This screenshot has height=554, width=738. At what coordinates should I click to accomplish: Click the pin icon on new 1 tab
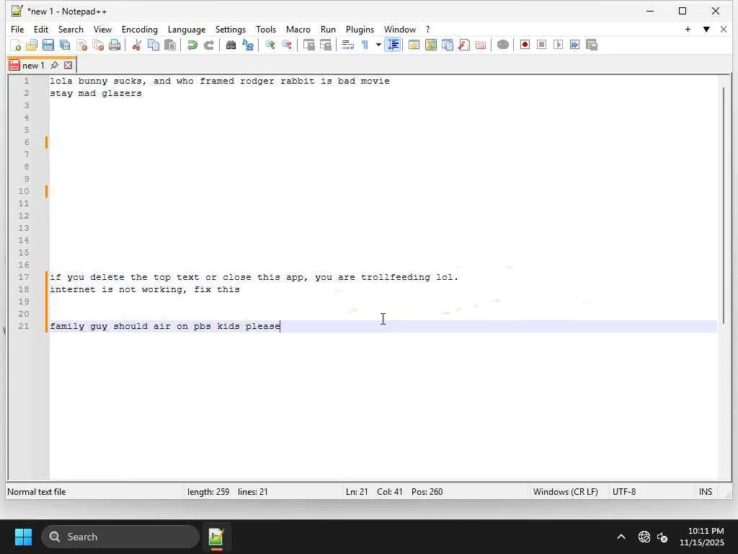pos(54,65)
